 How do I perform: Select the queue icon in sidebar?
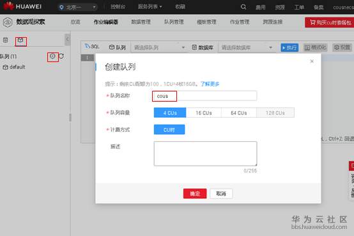click(20, 41)
